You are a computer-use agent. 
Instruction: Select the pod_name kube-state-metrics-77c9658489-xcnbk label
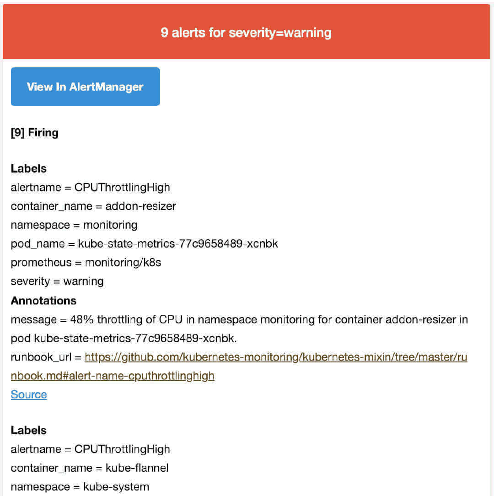(x=144, y=244)
